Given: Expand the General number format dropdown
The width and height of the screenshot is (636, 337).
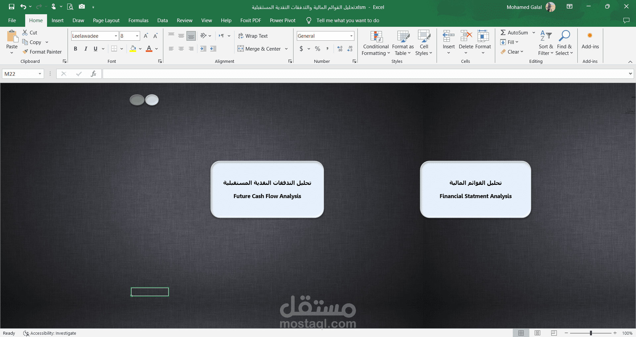Looking at the screenshot, I should pos(351,36).
